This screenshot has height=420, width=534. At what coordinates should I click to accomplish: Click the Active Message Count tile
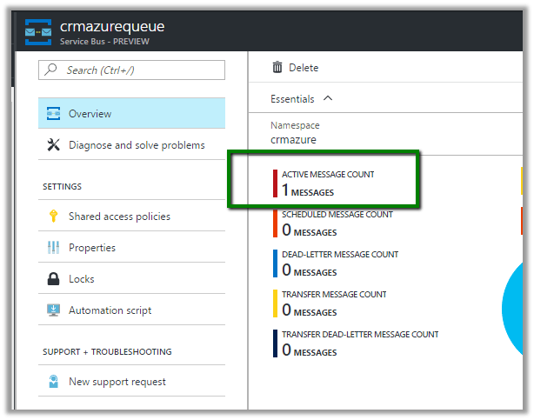tap(324, 183)
